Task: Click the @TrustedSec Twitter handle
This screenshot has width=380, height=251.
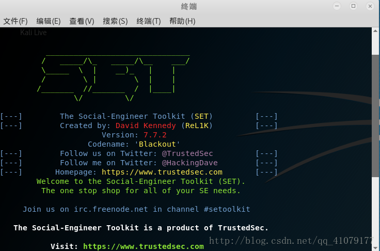Action: tap(187, 153)
